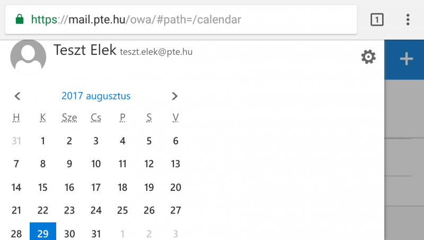
Task: Select August 20 in calendar
Action: [x=176, y=187]
